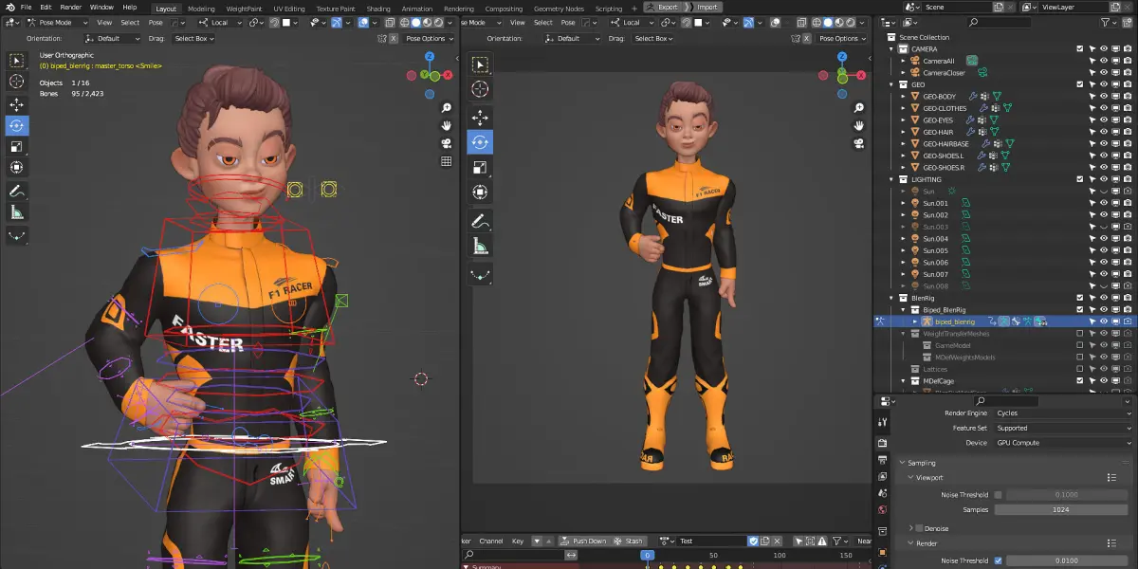Switch to Geometry Nodes workspace tab
This screenshot has height=569, width=1138.
coord(559,9)
